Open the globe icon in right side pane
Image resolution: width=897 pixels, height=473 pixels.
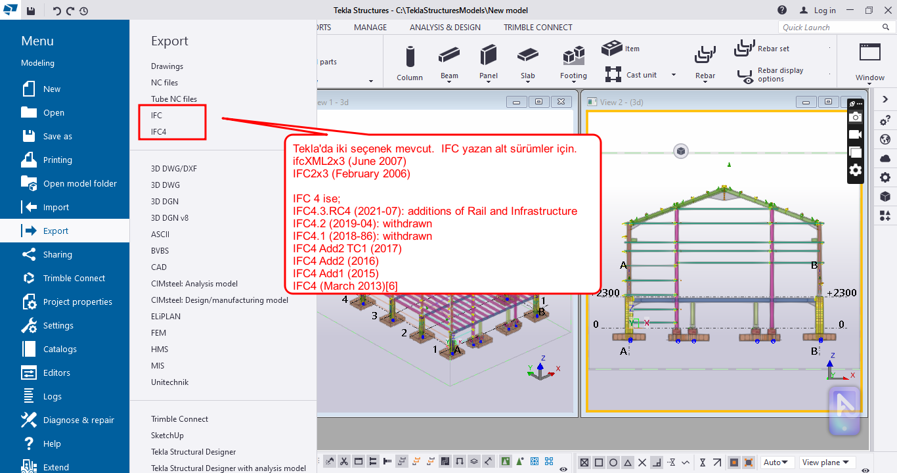885,139
